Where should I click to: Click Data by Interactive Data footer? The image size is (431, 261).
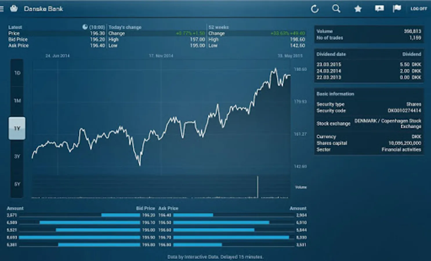(215, 257)
